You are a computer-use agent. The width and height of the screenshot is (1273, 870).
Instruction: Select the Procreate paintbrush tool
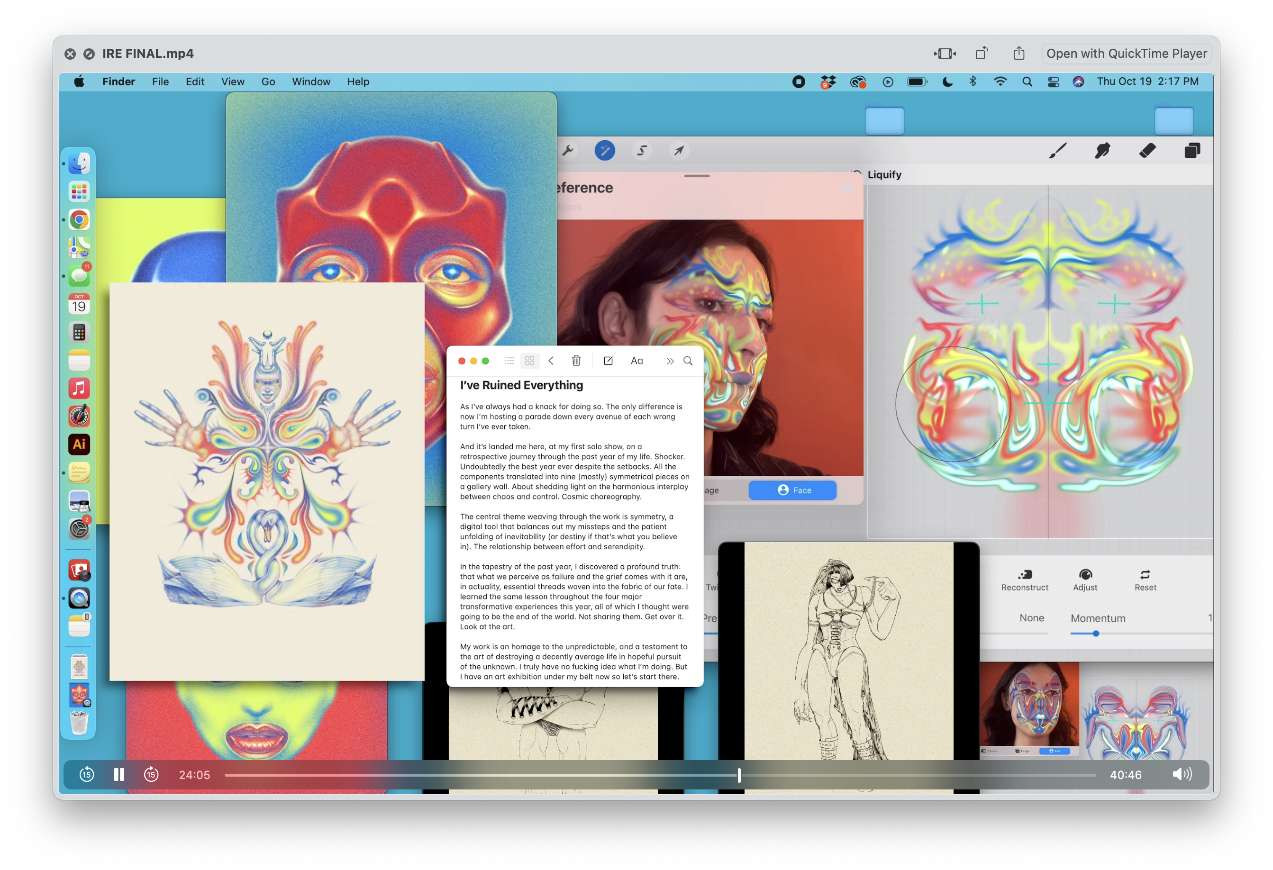(x=1057, y=151)
